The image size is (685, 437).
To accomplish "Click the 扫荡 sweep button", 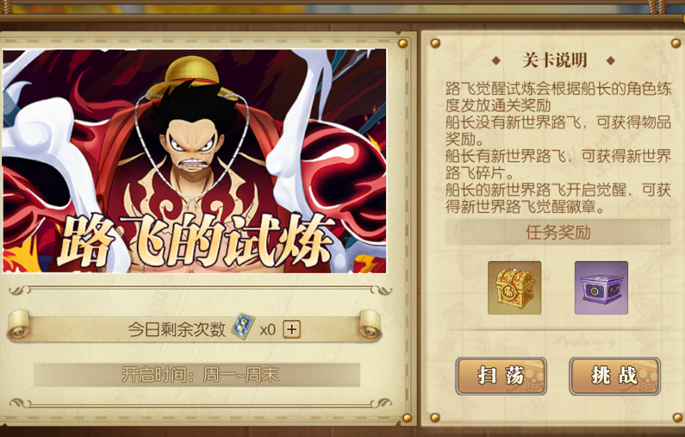I will coord(501,376).
